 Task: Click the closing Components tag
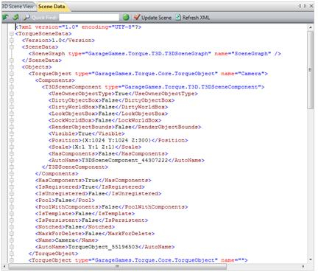tap(57, 173)
